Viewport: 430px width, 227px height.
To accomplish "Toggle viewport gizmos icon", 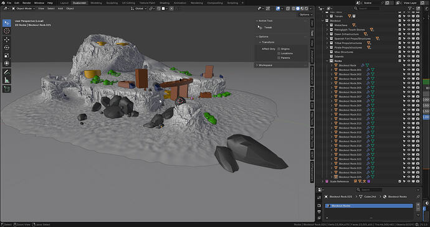I will (268, 9).
